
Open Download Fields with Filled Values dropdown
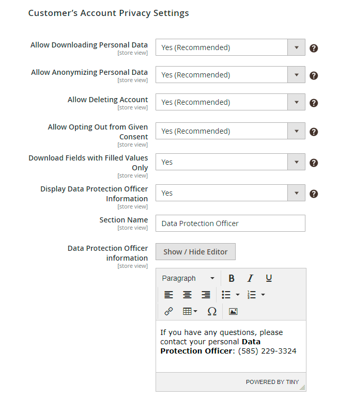tap(230, 162)
